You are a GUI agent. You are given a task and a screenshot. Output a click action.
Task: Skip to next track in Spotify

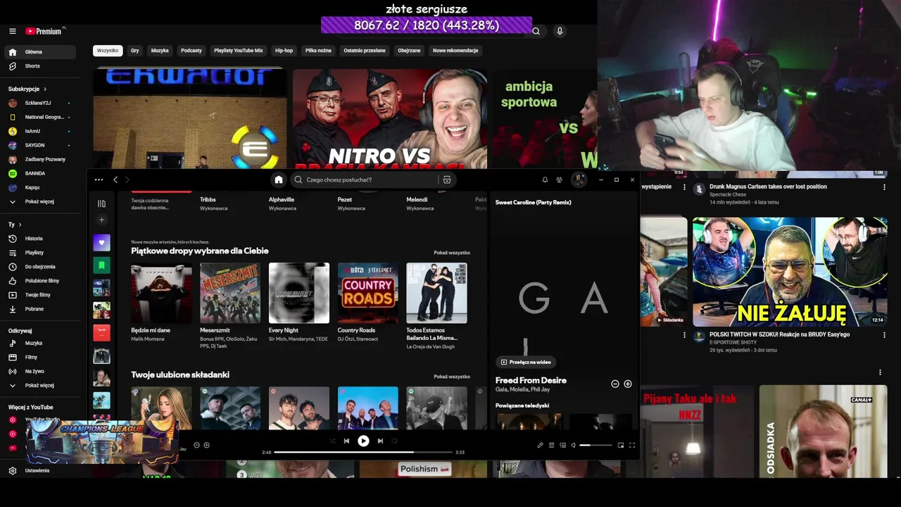380,441
